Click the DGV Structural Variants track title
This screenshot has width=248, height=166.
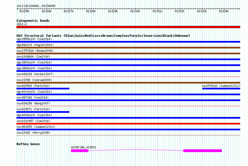[103, 36]
